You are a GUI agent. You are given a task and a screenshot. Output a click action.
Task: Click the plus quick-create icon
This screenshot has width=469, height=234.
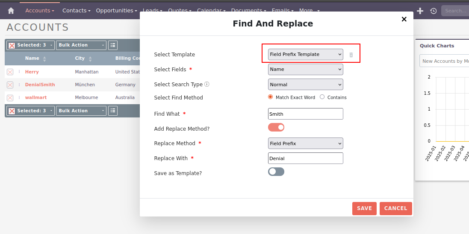pos(420,11)
